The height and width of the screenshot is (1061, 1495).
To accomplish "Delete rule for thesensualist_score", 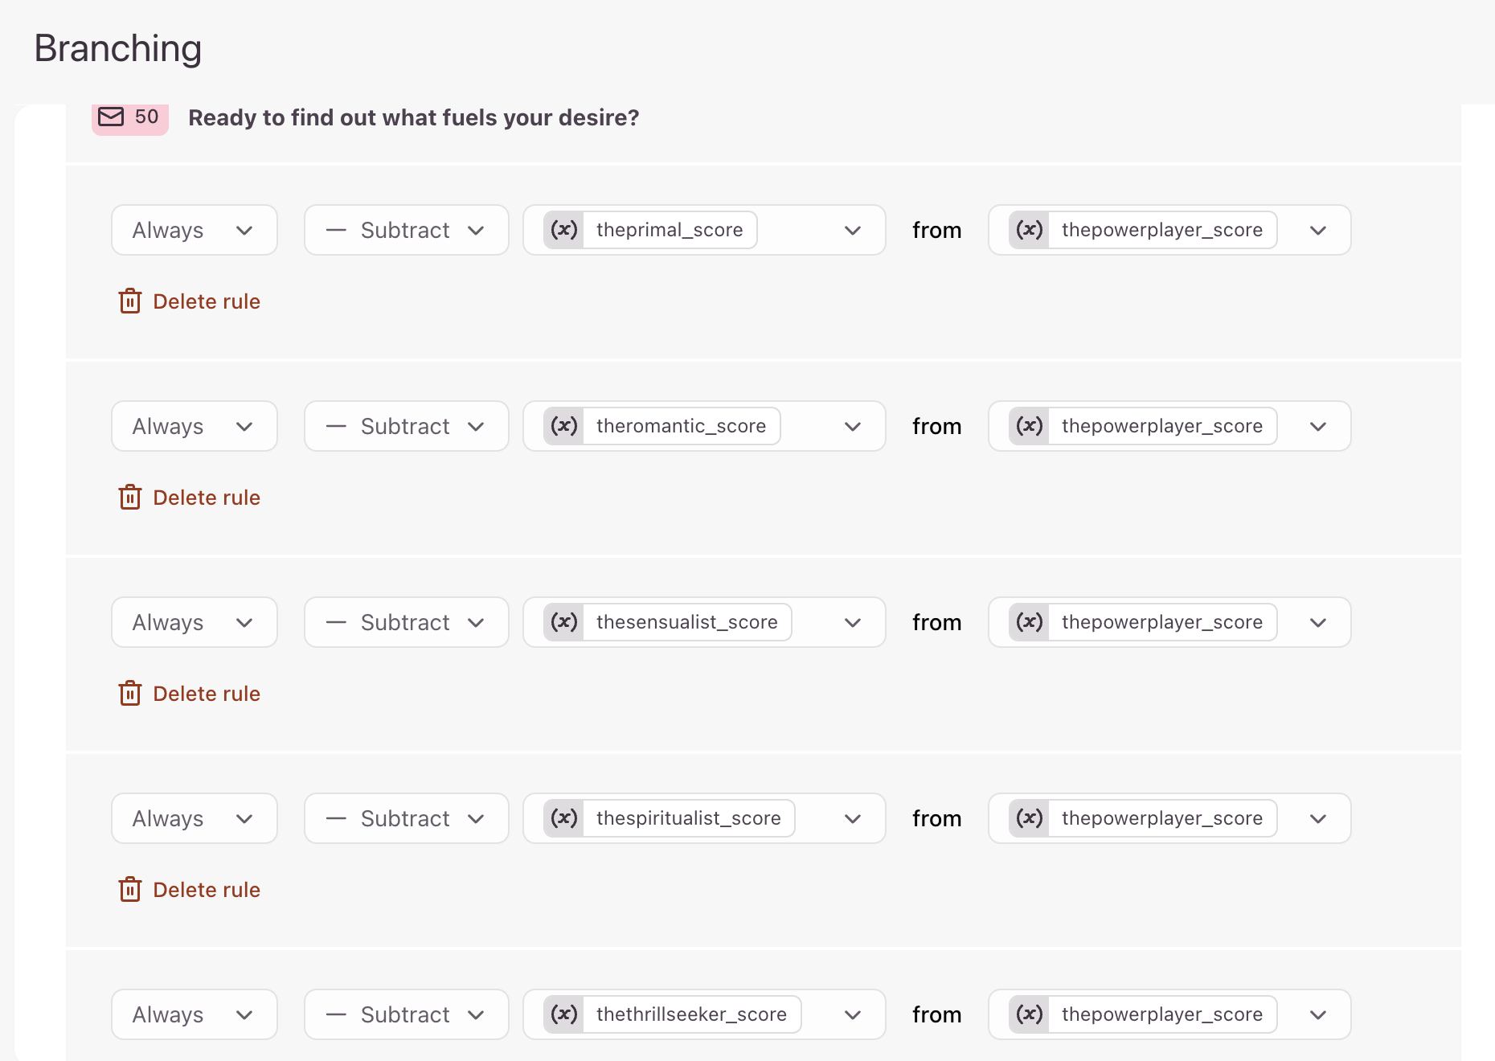I will (190, 694).
